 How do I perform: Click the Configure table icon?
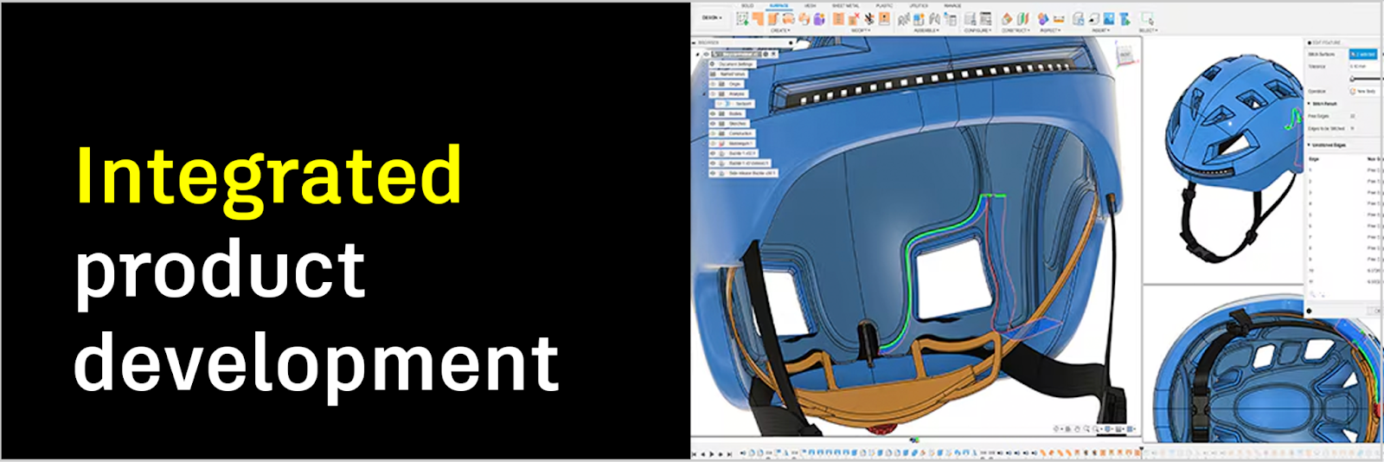click(986, 19)
